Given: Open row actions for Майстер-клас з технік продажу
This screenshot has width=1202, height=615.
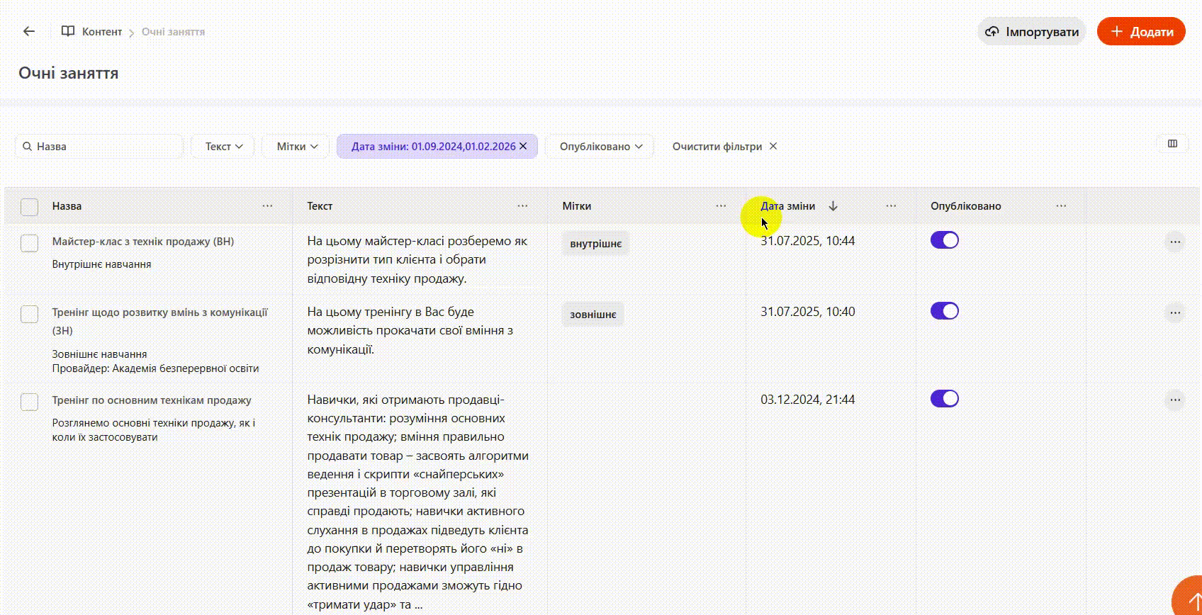Looking at the screenshot, I should pyautogui.click(x=1174, y=242).
